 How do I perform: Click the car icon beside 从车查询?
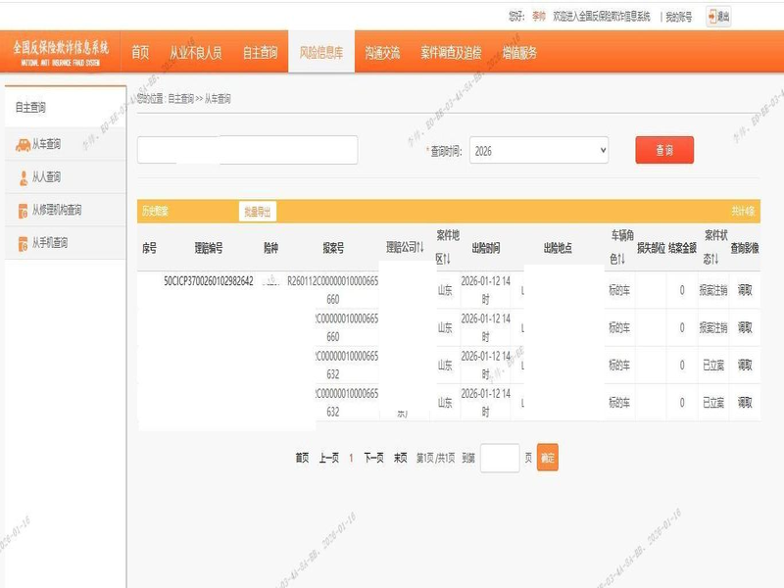pos(23,145)
